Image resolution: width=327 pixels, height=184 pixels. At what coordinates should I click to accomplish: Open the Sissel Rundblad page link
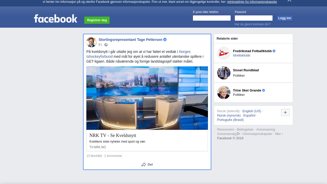tap(246, 70)
